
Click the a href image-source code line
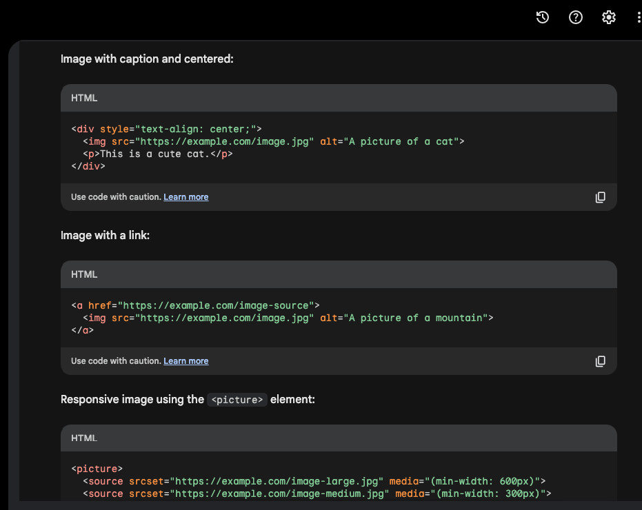pyautogui.click(x=195, y=305)
